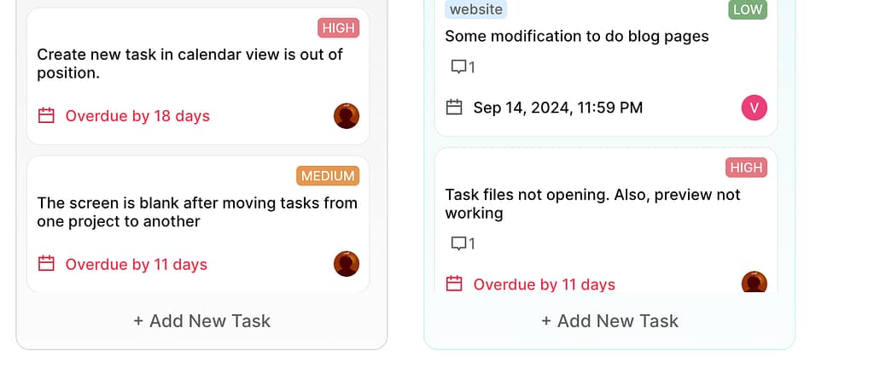Open assignee avatar on blank screen task
Viewport: 874px width, 381px height.
pos(347,264)
